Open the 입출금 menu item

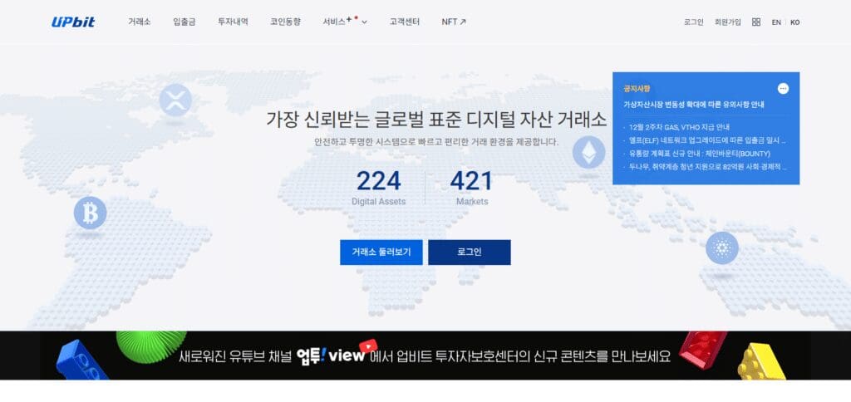[184, 22]
